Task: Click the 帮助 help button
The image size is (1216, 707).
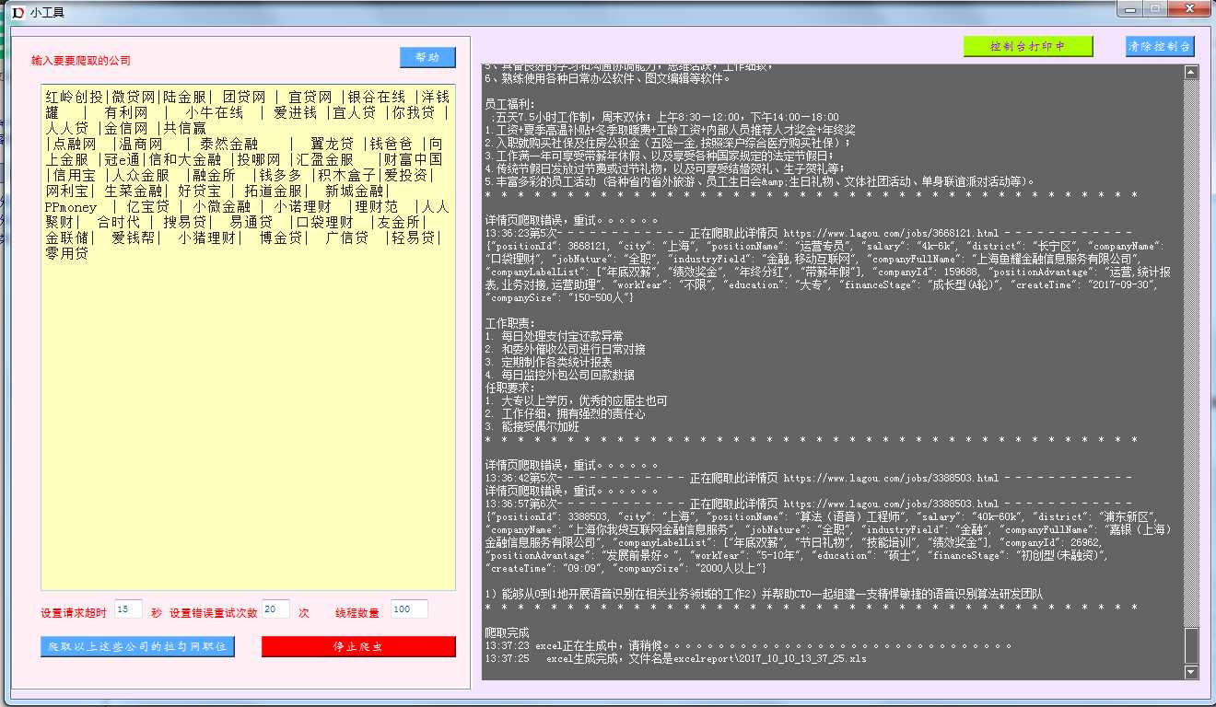Action: pyautogui.click(x=427, y=57)
